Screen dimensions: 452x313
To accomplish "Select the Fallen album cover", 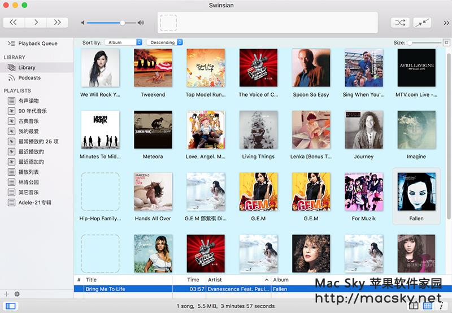I will pyautogui.click(x=416, y=192).
